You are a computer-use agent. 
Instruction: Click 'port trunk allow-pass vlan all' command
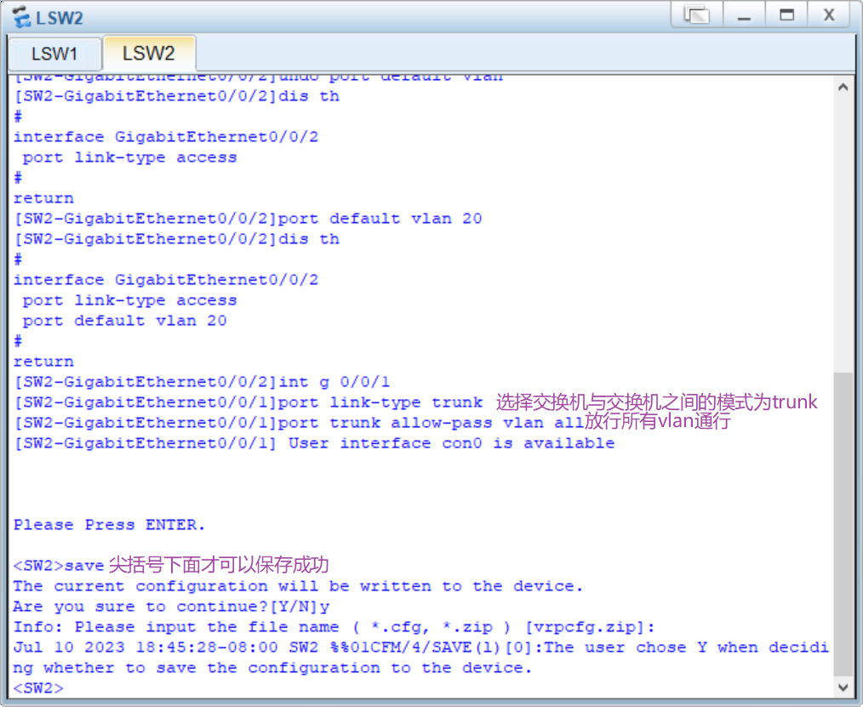(x=431, y=423)
